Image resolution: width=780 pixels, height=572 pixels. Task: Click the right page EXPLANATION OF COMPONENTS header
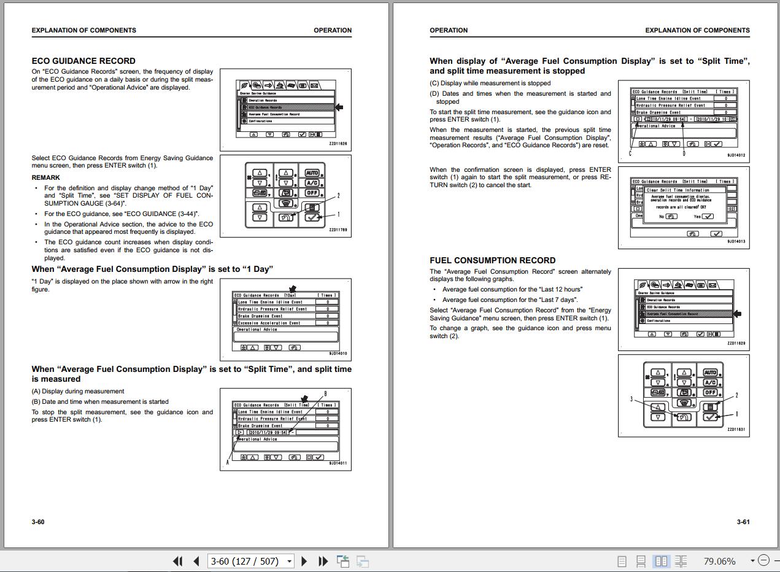(697, 30)
